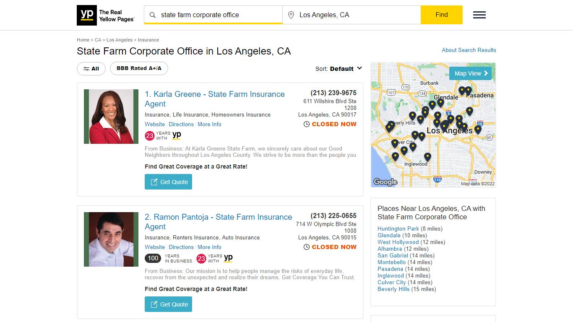Get Directions to Ramon Pantoja's office
Viewport: 573px width, 322px height.
point(181,247)
